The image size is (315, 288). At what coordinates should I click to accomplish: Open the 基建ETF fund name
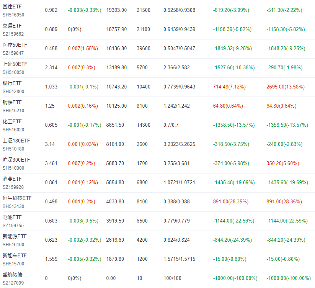tap(12, 7)
